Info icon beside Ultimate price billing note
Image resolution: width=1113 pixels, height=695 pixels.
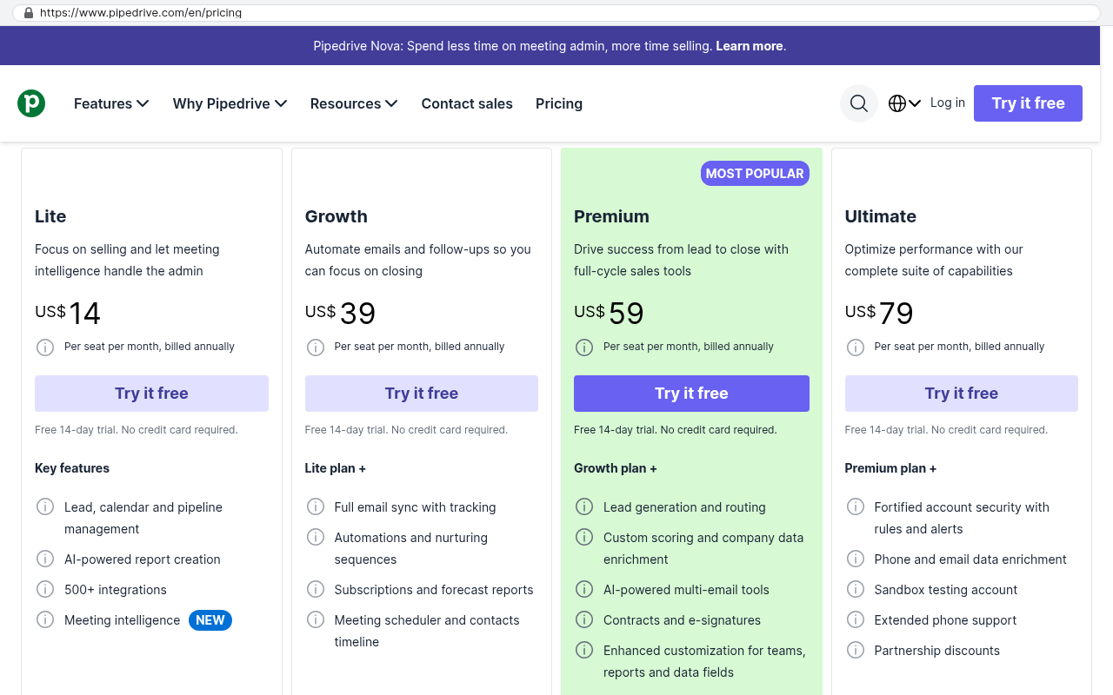[x=856, y=347]
